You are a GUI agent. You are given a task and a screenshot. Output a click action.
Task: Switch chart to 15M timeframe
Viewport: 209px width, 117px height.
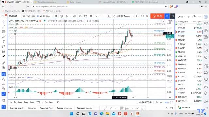(x=28, y=16)
